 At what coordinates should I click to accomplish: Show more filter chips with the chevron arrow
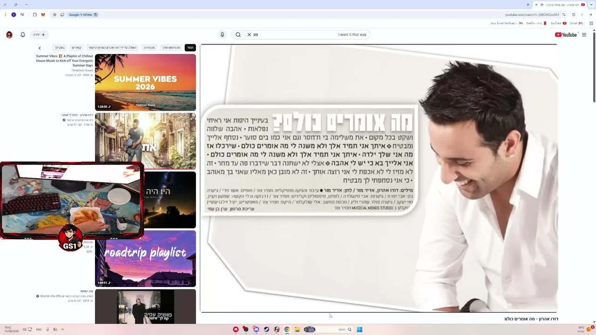coord(40,48)
